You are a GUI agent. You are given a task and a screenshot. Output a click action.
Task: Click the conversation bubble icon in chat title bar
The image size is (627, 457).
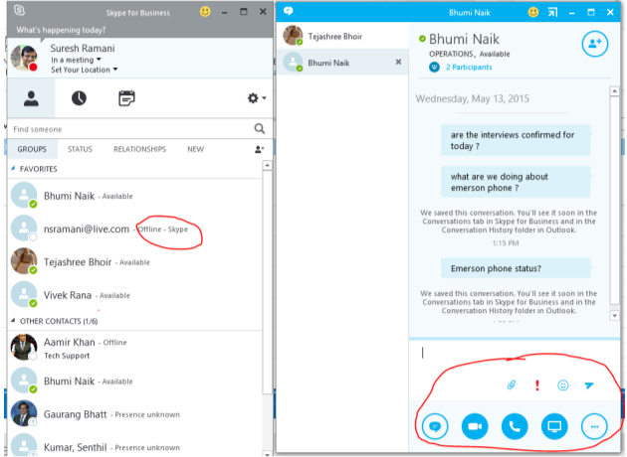tap(289, 11)
